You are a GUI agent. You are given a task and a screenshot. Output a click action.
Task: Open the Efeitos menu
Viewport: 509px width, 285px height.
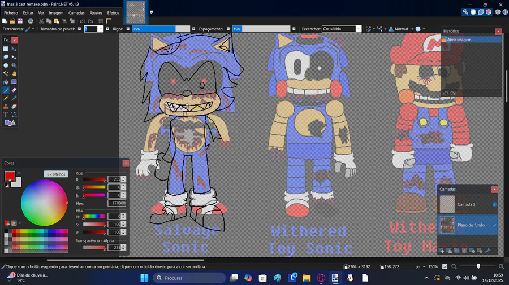coord(113,13)
